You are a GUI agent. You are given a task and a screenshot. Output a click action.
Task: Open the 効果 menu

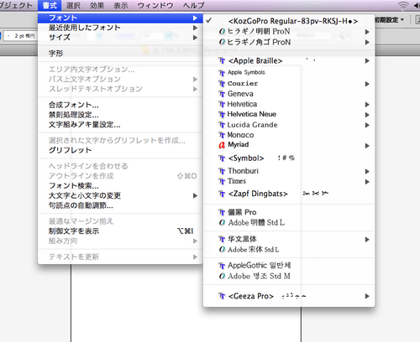click(x=97, y=5)
